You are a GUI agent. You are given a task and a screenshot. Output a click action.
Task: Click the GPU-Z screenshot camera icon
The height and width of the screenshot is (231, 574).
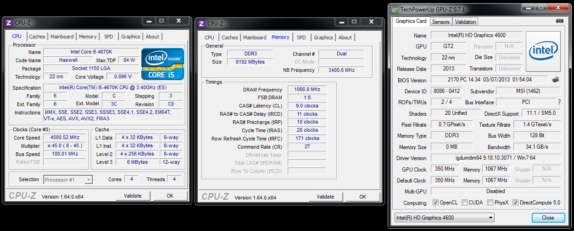[559, 21]
